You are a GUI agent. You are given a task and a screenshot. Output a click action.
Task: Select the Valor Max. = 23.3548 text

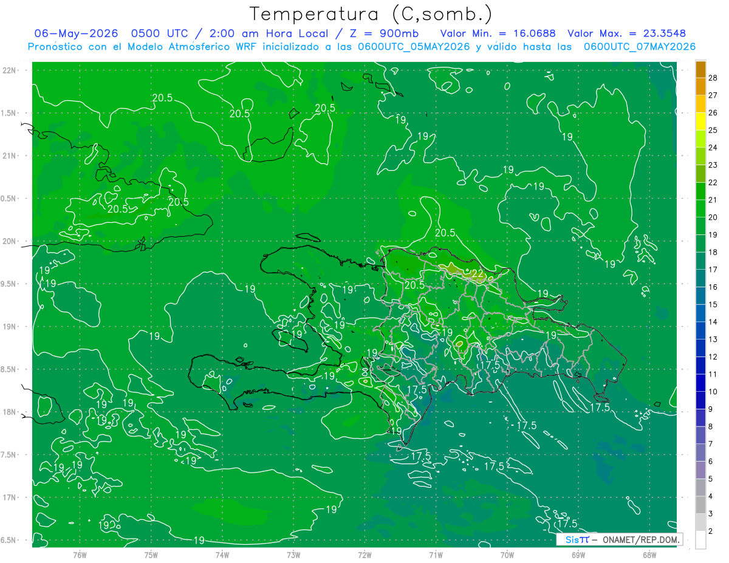coord(627,33)
